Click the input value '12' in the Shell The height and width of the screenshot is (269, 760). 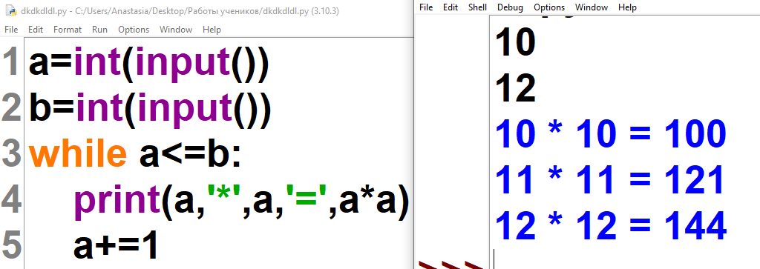click(515, 88)
